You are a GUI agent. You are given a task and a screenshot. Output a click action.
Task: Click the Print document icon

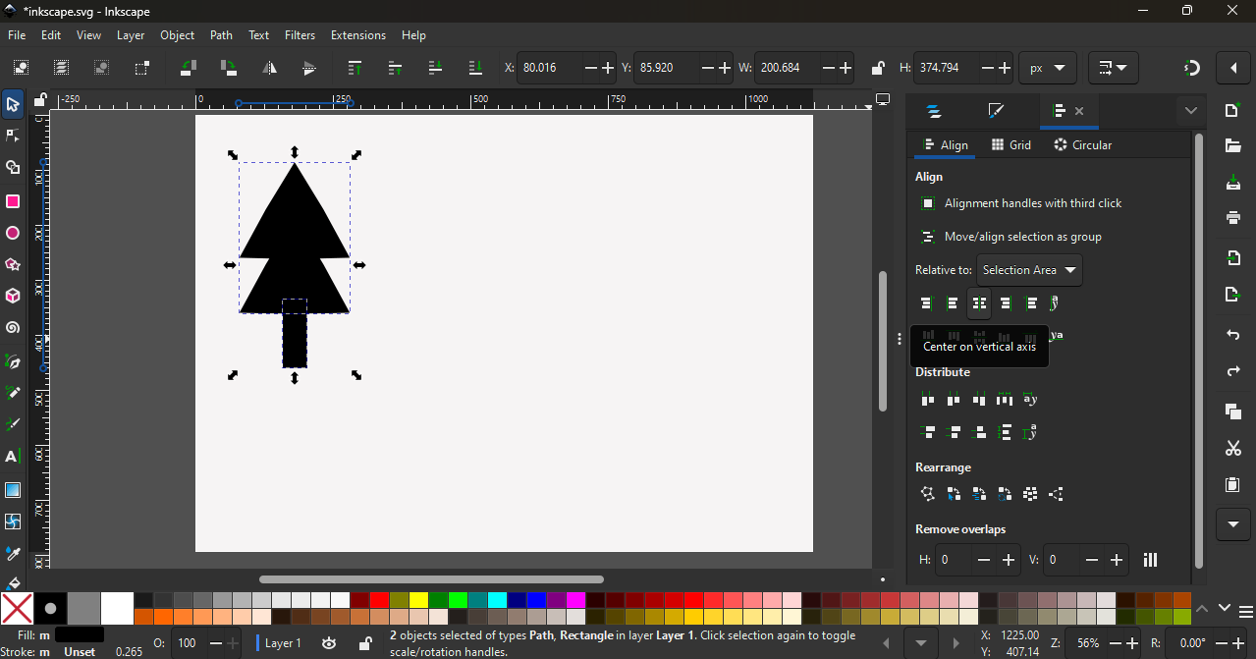pyautogui.click(x=1233, y=218)
